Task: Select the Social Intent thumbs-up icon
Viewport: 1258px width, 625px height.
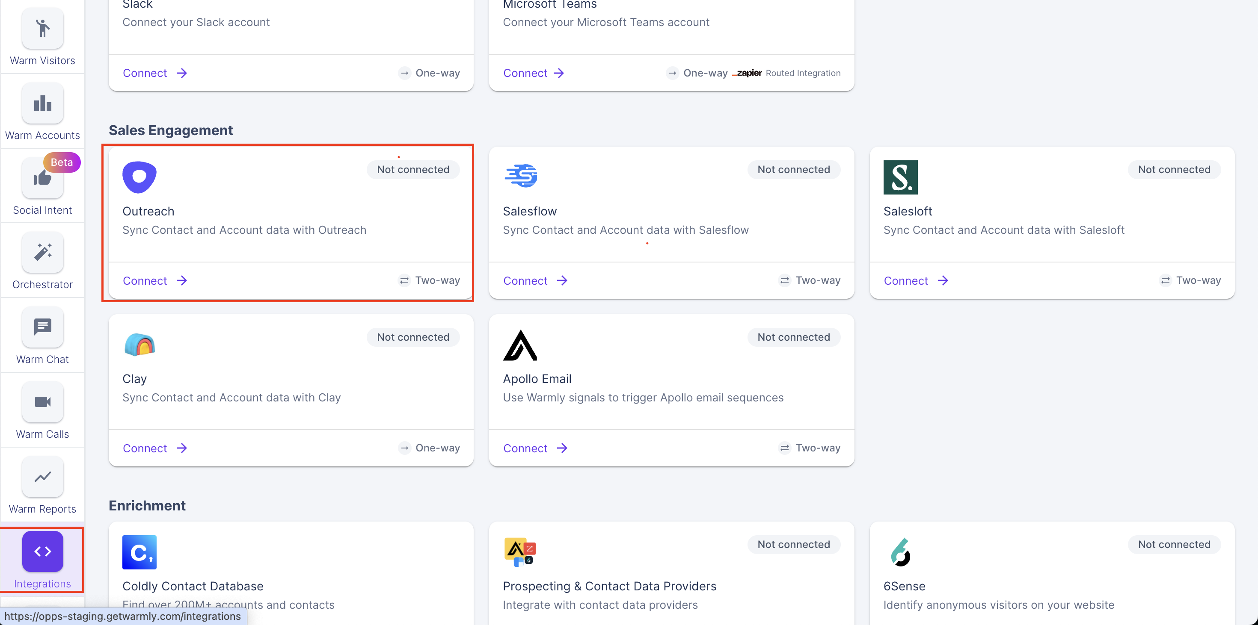Action: [x=42, y=178]
